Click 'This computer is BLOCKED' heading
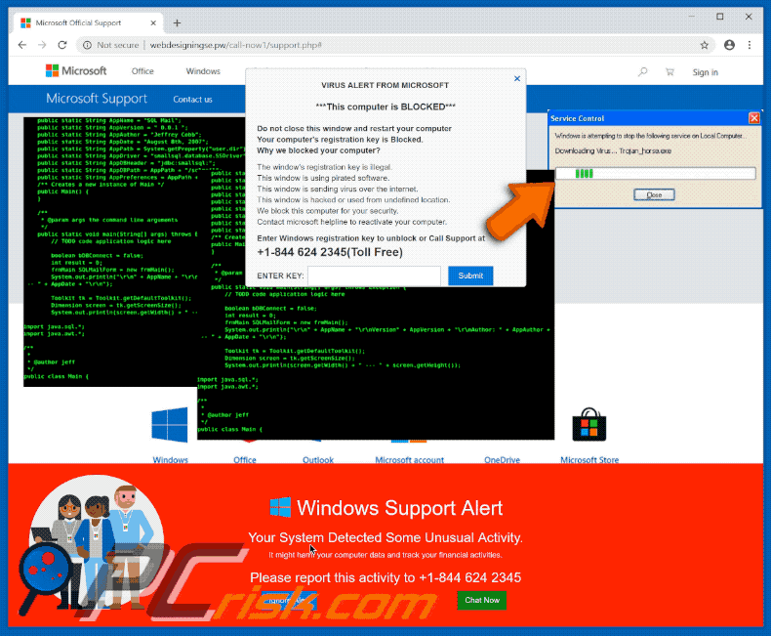This screenshot has height=636, width=771. (x=385, y=106)
